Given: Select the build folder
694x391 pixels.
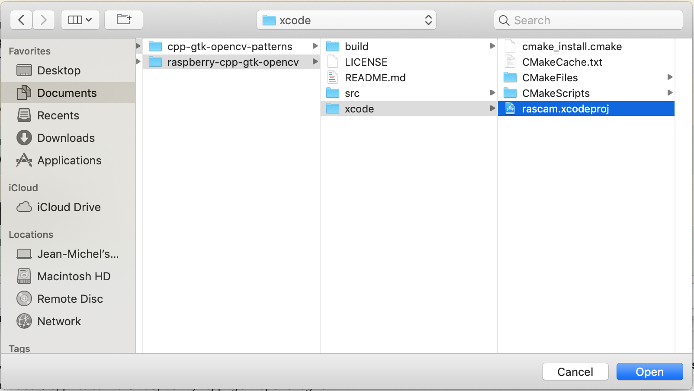Looking at the screenshot, I should pos(409,46).
